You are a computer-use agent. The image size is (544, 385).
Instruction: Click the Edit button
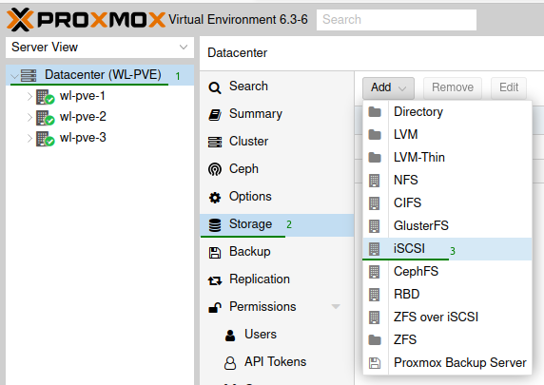click(509, 87)
